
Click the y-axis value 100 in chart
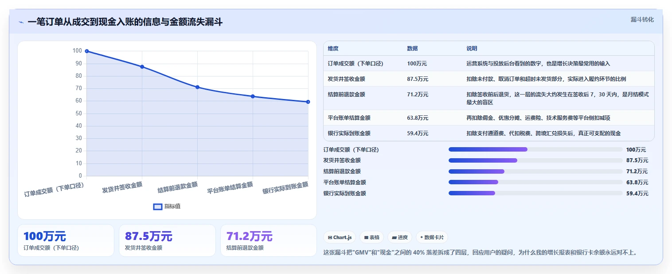coord(77,51)
